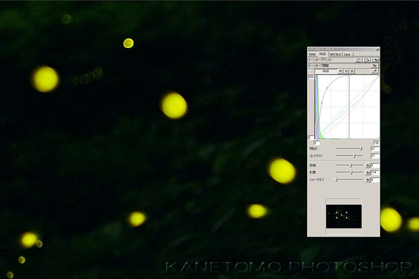Screen dimensions: 419x279
Task: Select the B channel button
Action: (352, 71)
